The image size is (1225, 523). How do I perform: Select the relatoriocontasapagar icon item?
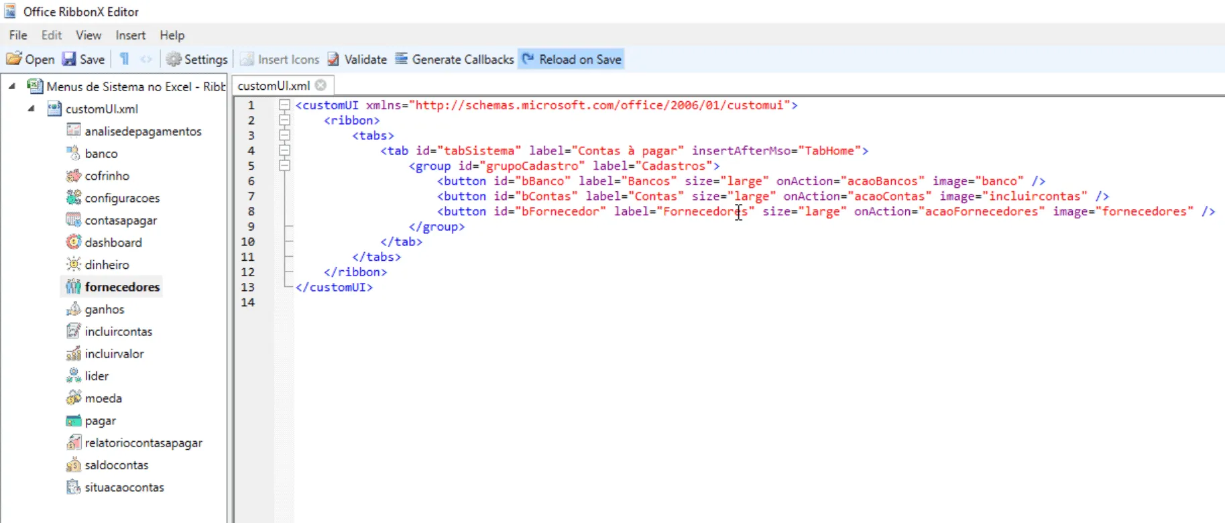[134, 443]
